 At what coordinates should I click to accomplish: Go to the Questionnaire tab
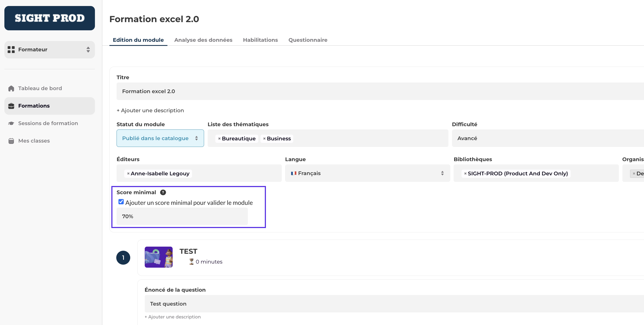pos(308,40)
